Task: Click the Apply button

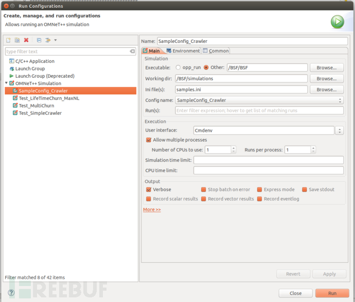Action: click(x=329, y=274)
